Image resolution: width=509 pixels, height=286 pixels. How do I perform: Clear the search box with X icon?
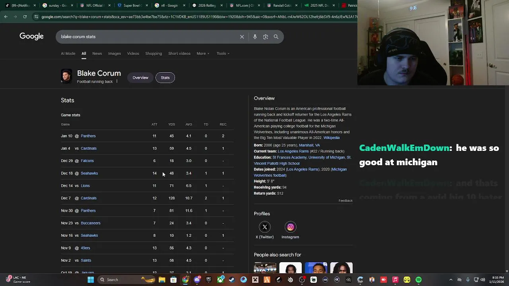click(242, 37)
